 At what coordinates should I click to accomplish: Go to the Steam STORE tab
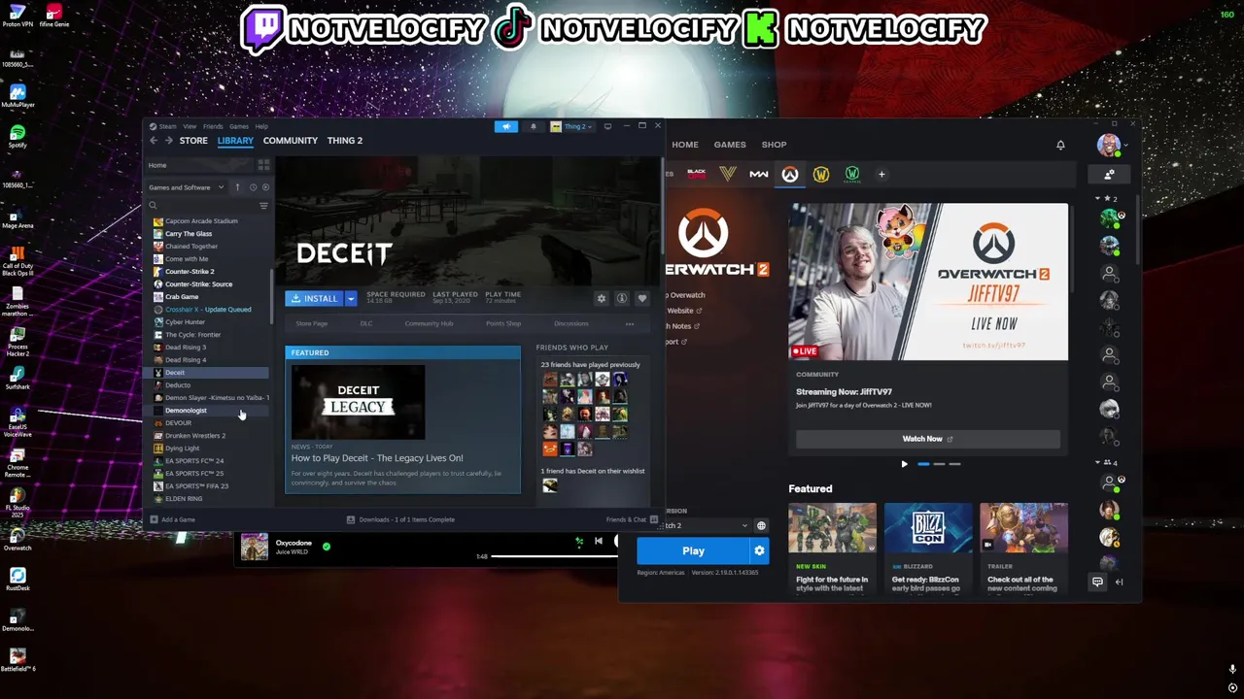point(193,141)
